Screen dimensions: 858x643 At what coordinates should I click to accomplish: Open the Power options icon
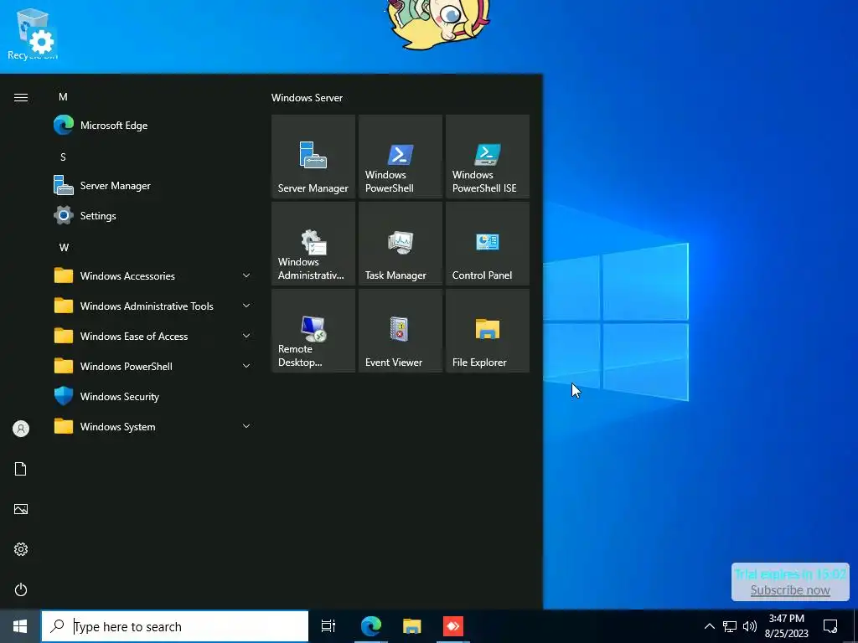point(21,589)
